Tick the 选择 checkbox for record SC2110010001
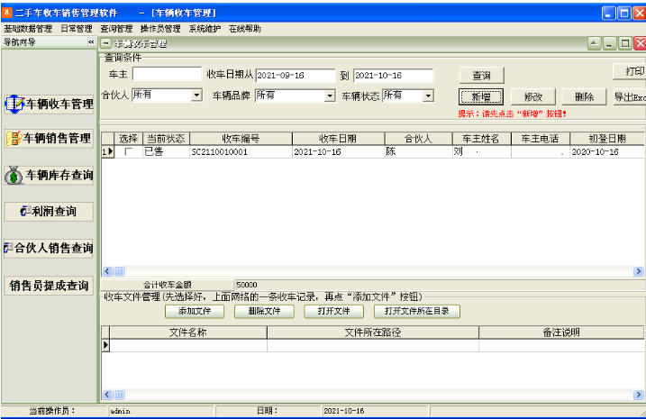The height and width of the screenshot is (419, 646). pos(128,151)
